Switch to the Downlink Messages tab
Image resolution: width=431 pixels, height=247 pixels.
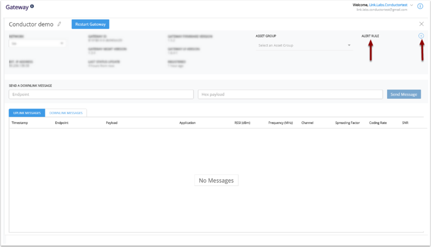coord(66,113)
